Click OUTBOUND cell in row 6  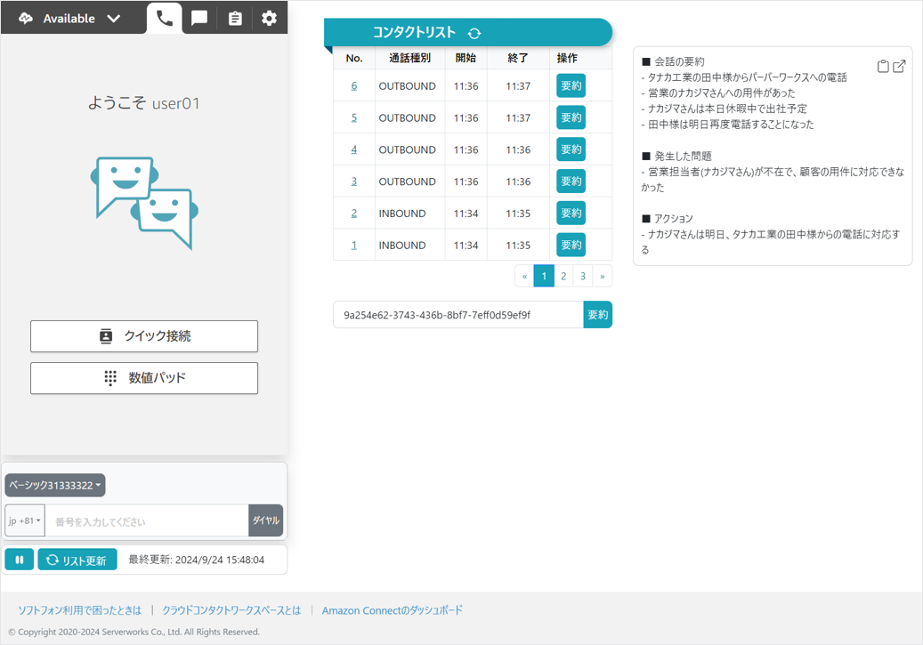click(x=408, y=86)
